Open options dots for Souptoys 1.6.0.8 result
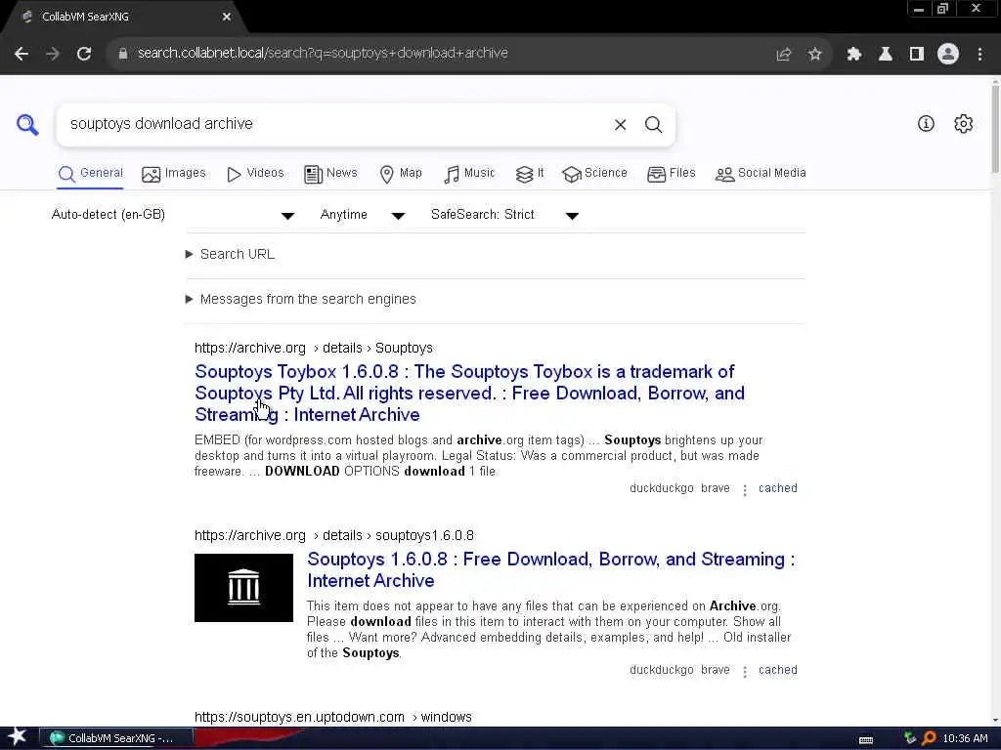This screenshot has width=1001, height=750. tap(744, 671)
